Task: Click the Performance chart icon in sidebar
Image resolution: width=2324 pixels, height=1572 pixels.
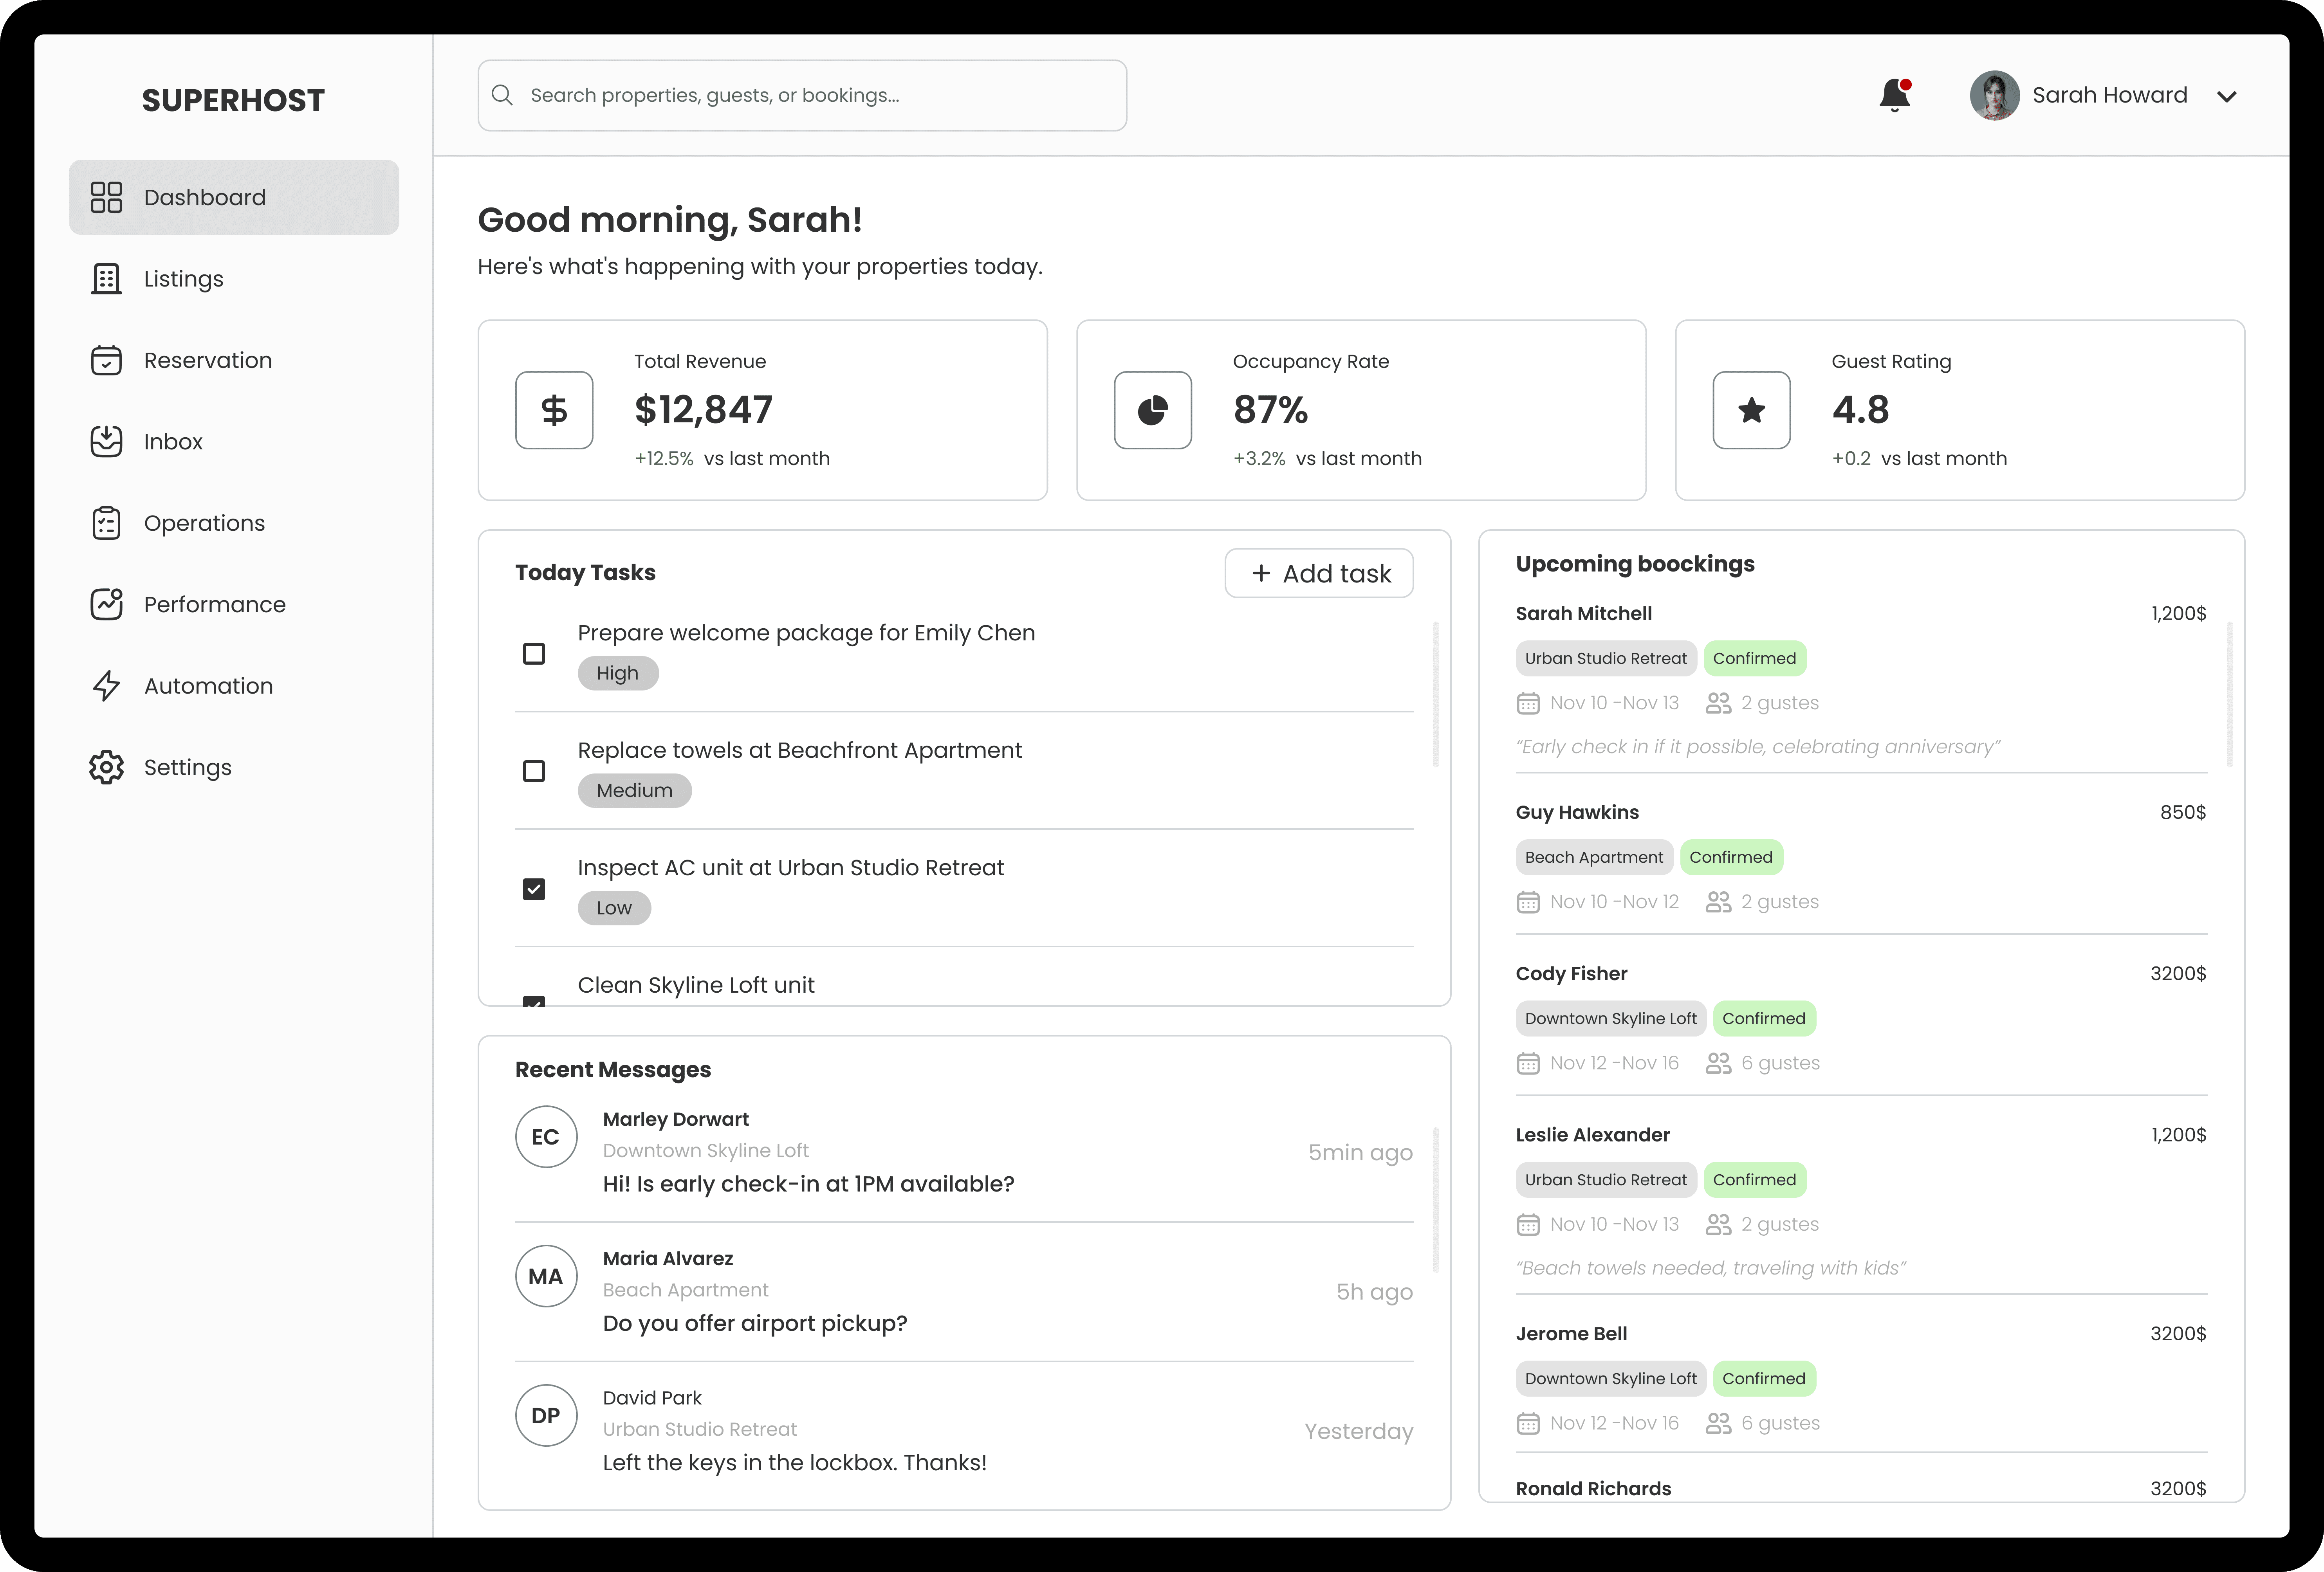Action: (106, 604)
